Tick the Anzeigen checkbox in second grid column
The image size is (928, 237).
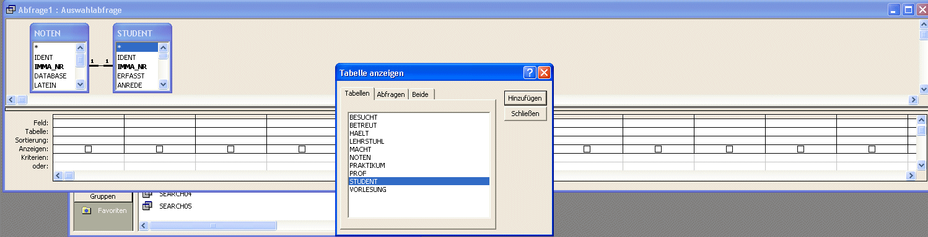tap(160, 149)
